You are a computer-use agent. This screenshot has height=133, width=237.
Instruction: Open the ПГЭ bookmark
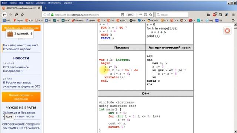click(x=101, y=20)
